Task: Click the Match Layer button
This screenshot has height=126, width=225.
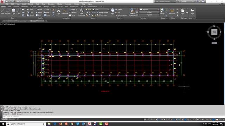Action: [102, 15]
